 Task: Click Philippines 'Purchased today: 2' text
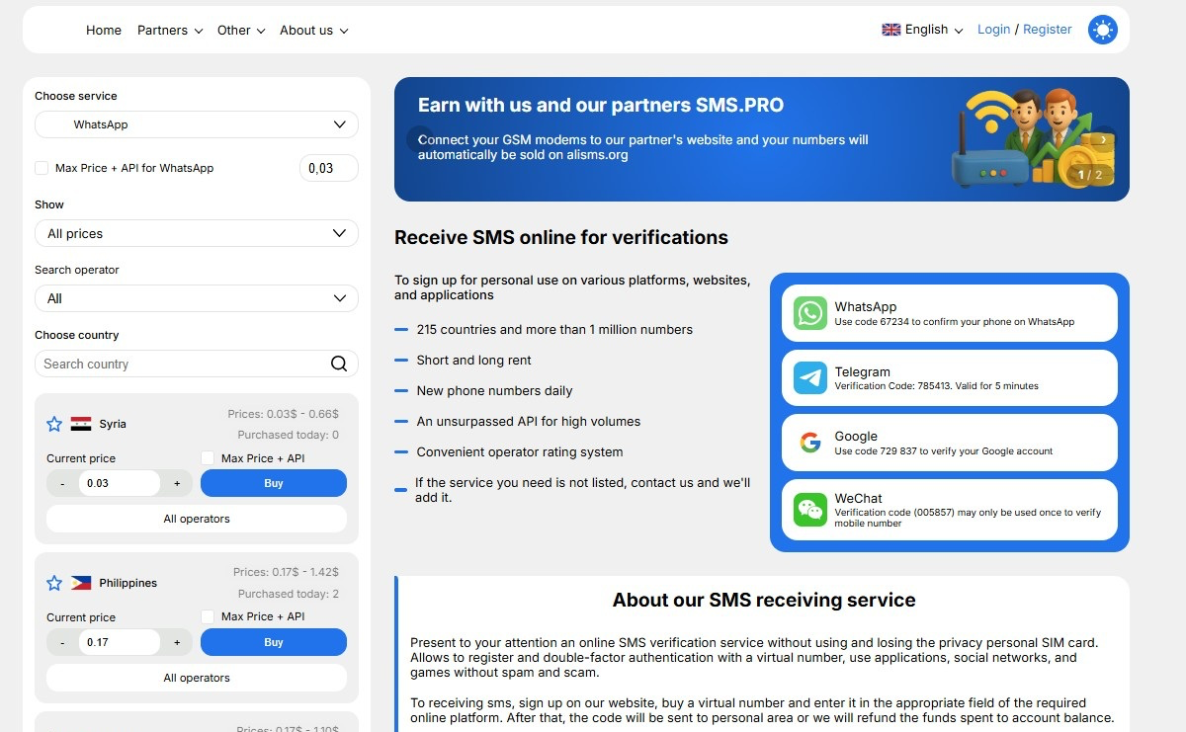(289, 594)
